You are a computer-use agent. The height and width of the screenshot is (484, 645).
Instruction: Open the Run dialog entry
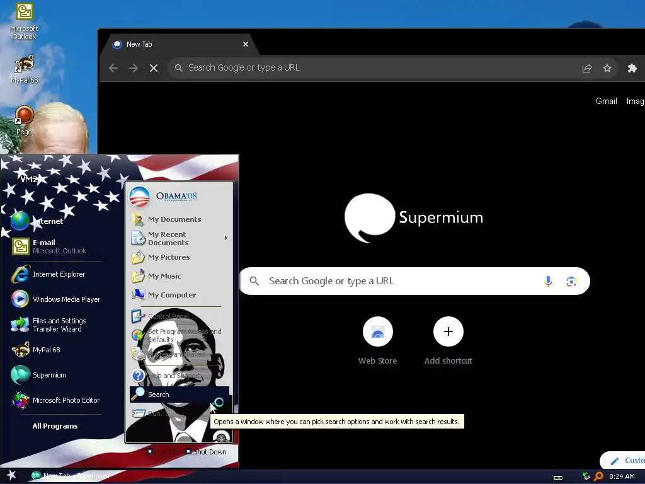click(x=150, y=413)
